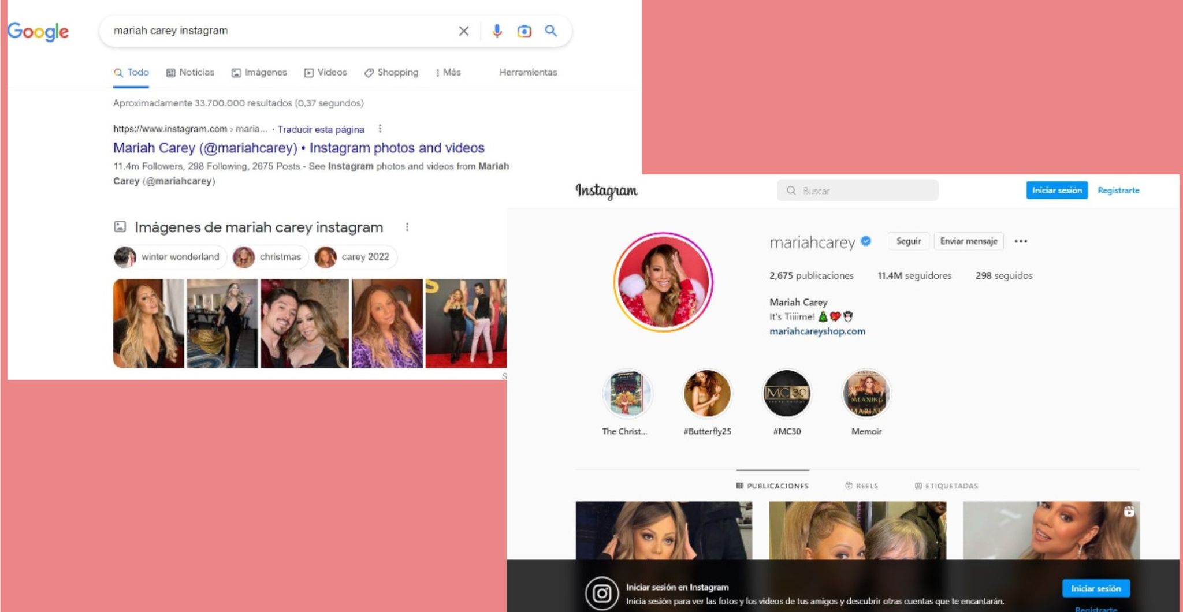
Task: Select the ETIQUETADAS tab
Action: point(946,486)
